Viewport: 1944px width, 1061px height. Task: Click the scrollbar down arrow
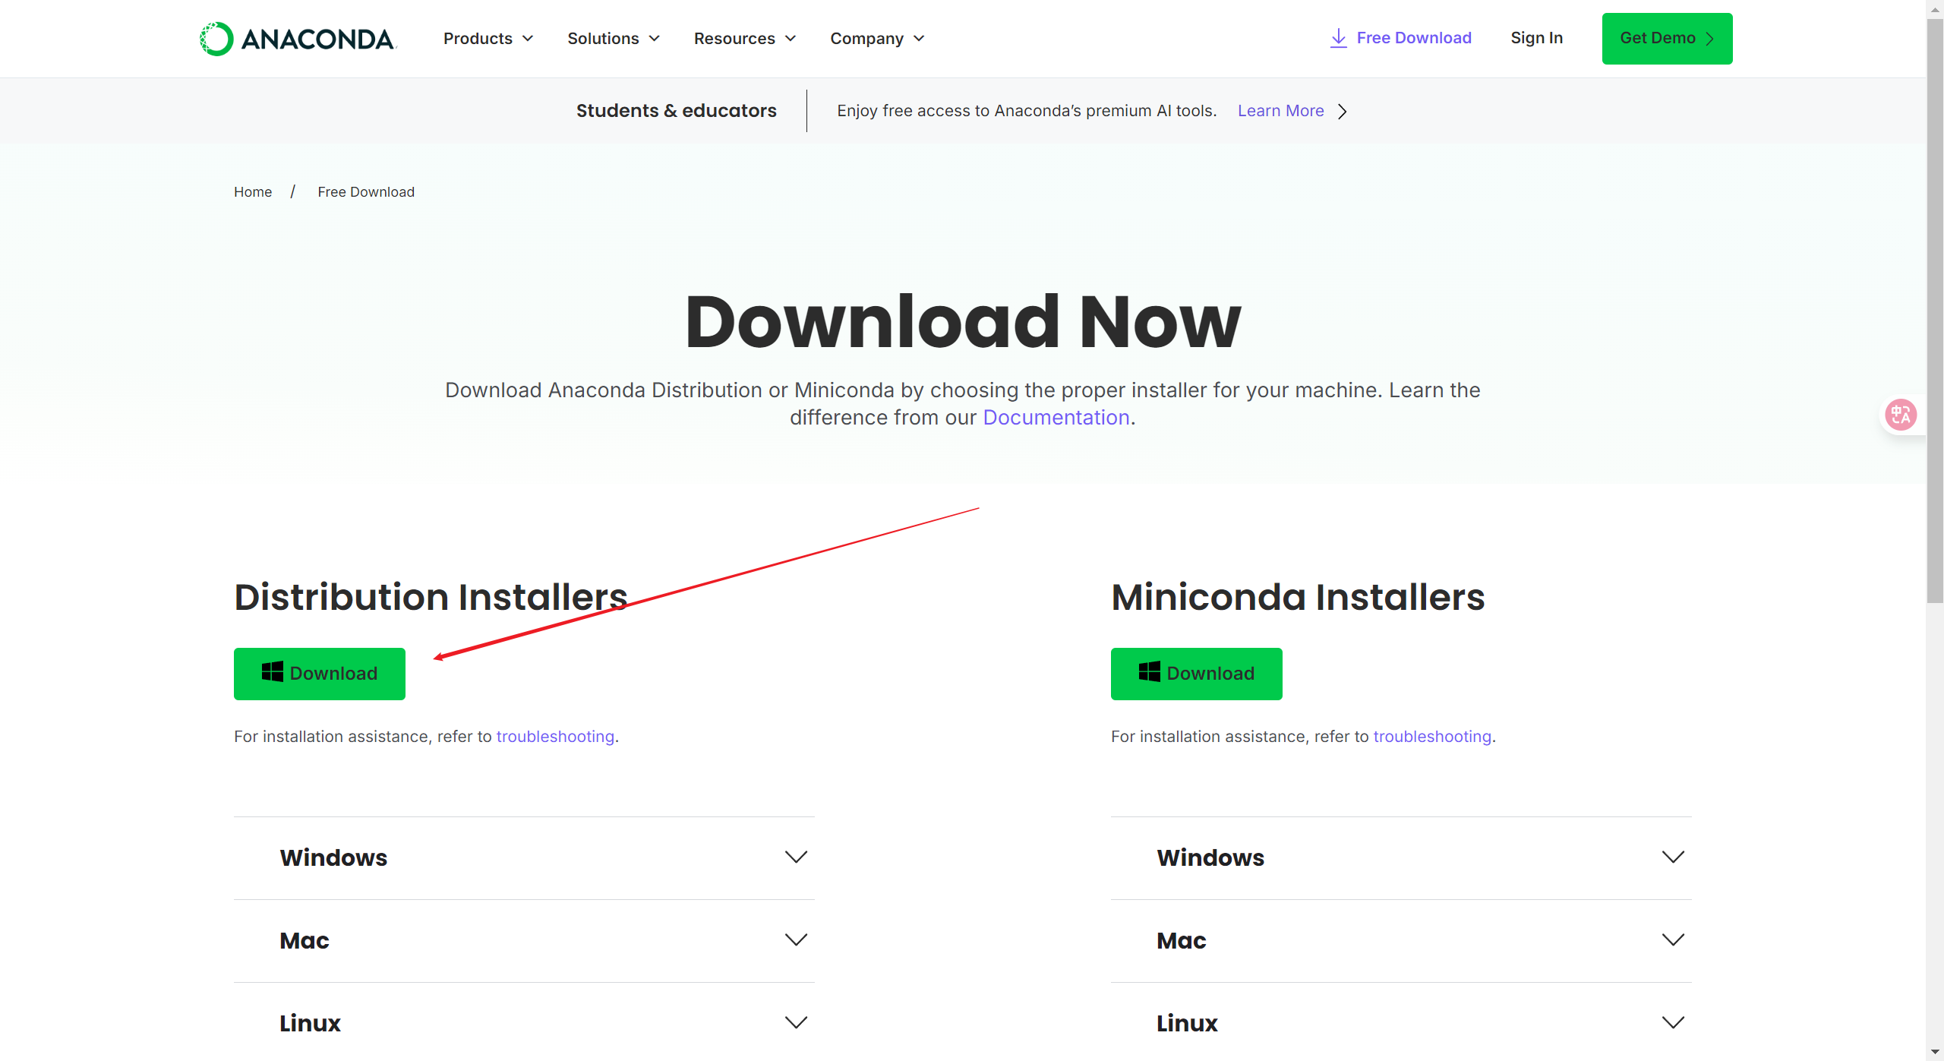(1934, 1052)
